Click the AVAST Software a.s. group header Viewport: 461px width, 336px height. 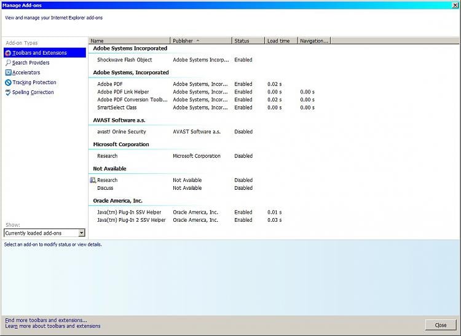pos(119,120)
